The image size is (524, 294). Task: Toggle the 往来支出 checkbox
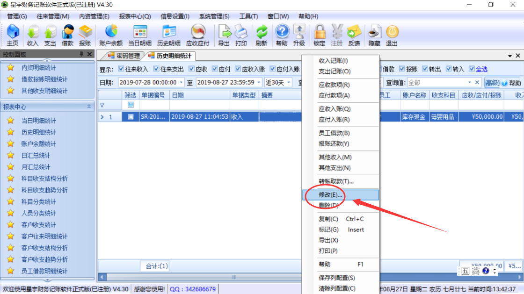(x=156, y=69)
